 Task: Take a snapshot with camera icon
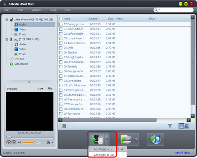coord(48,143)
